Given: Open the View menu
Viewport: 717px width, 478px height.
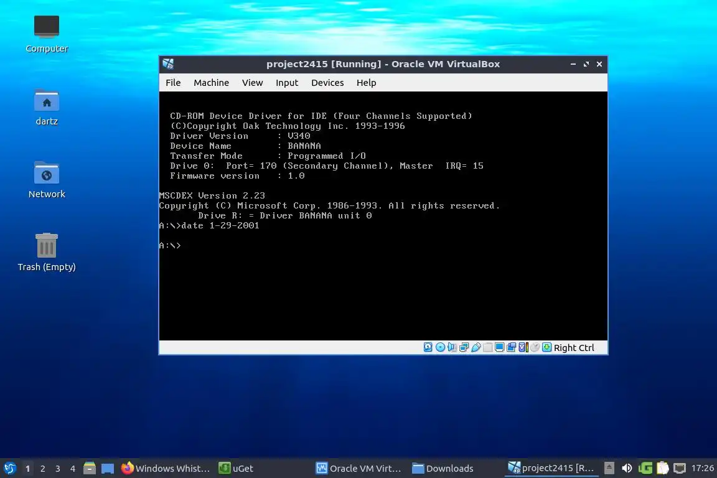Looking at the screenshot, I should [x=253, y=83].
